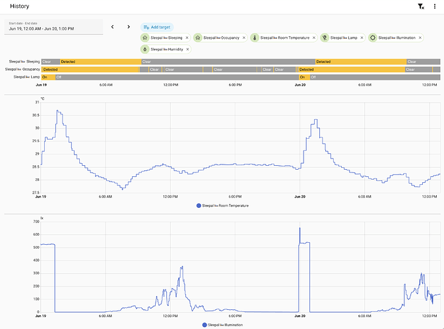Image resolution: width=444 pixels, height=329 pixels.
Task: Click the Sleepal Lamp timeline row label
Action: click(26, 77)
